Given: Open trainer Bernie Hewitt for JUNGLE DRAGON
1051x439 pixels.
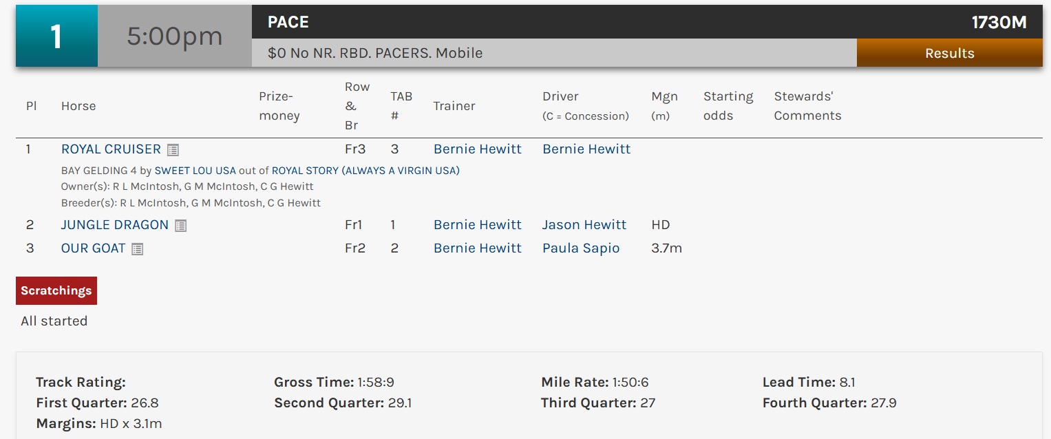Looking at the screenshot, I should point(477,225).
